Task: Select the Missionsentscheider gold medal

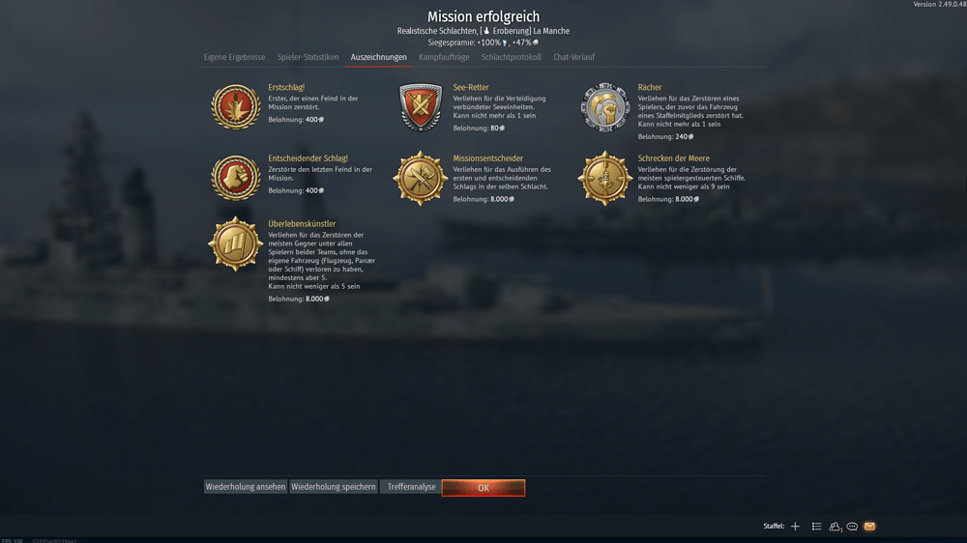Action: [x=421, y=178]
